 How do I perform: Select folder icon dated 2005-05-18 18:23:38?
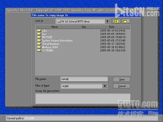(39, 50)
